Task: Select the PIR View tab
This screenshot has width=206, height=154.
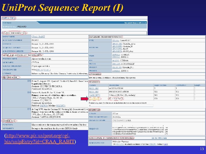Action: (7, 23)
